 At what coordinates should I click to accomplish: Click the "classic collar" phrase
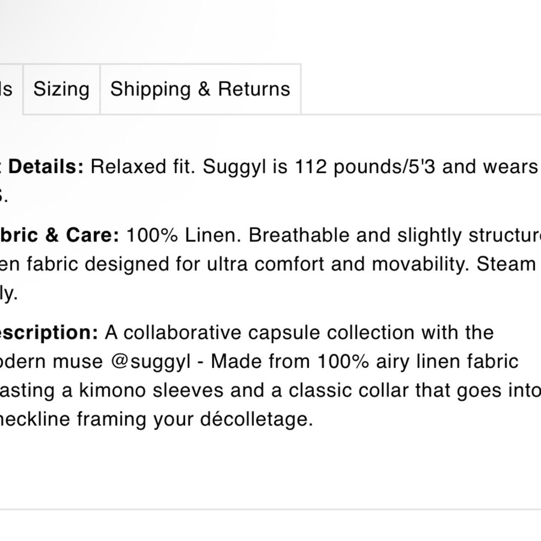348,391
